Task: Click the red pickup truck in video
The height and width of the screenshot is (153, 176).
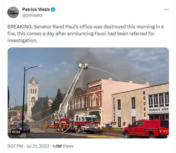Action: click(x=146, y=129)
